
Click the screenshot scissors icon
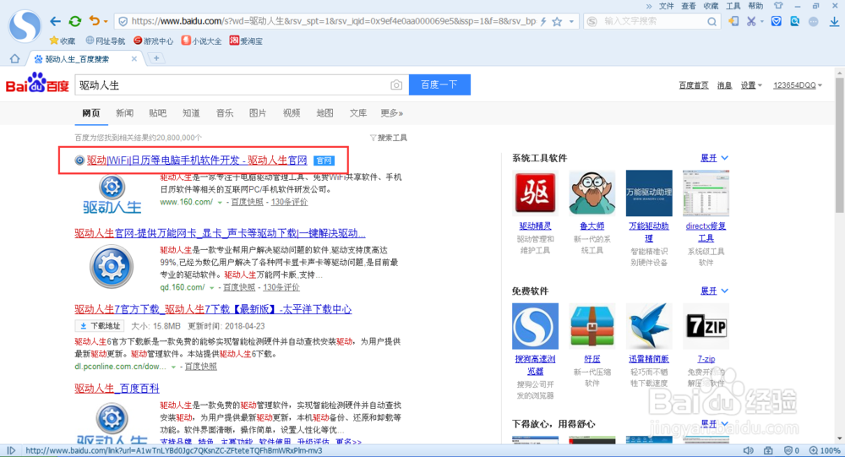(750, 22)
